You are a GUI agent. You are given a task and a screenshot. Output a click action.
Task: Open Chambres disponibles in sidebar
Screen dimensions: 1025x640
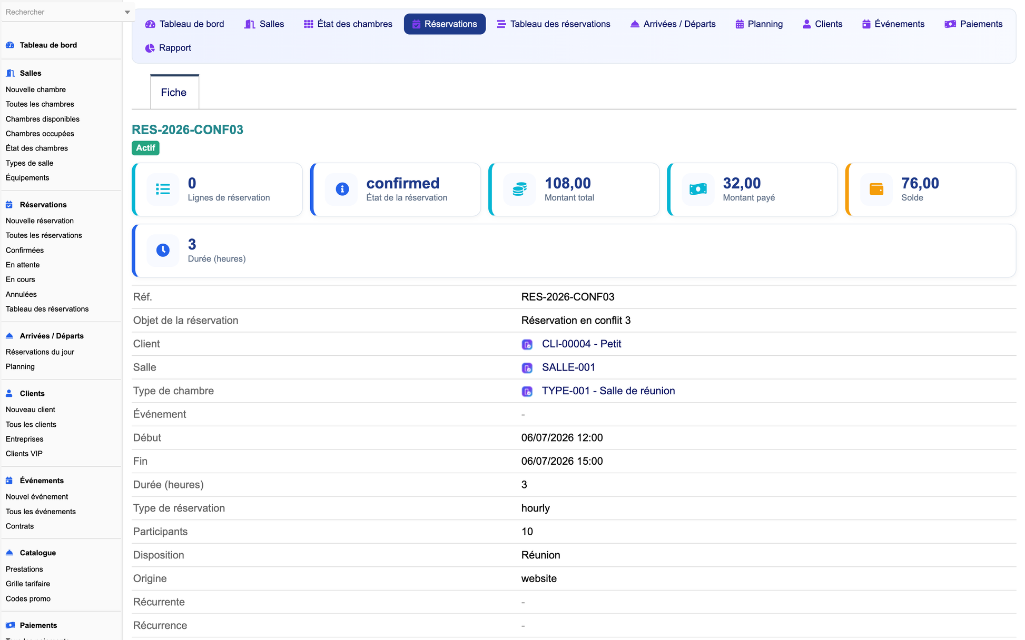coord(43,119)
